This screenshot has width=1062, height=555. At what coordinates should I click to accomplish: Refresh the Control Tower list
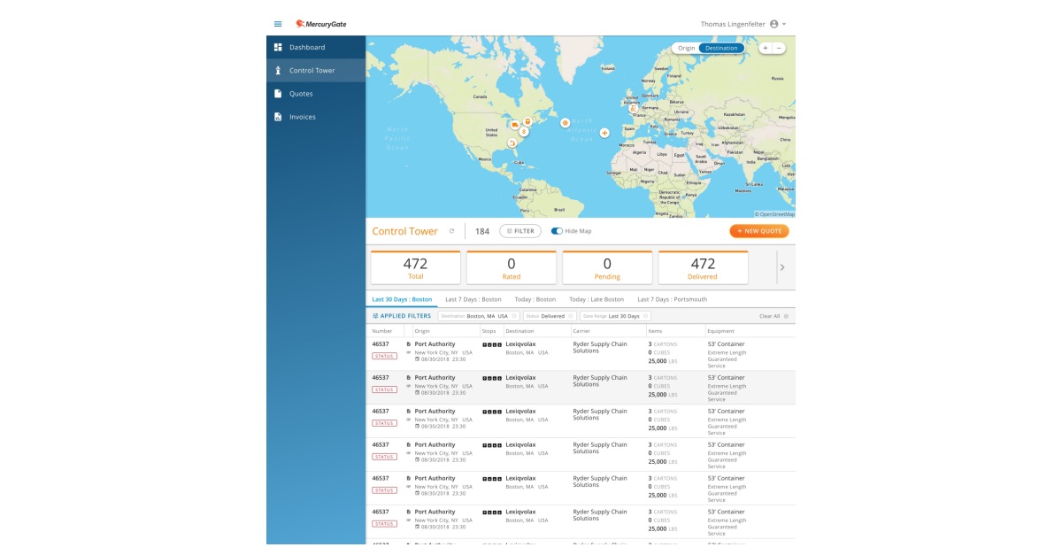pos(452,230)
